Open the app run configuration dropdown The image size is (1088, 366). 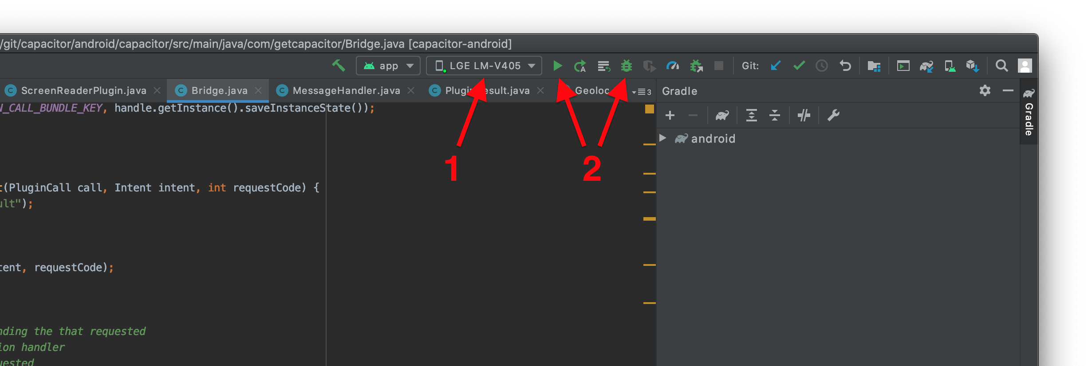pyautogui.click(x=388, y=66)
